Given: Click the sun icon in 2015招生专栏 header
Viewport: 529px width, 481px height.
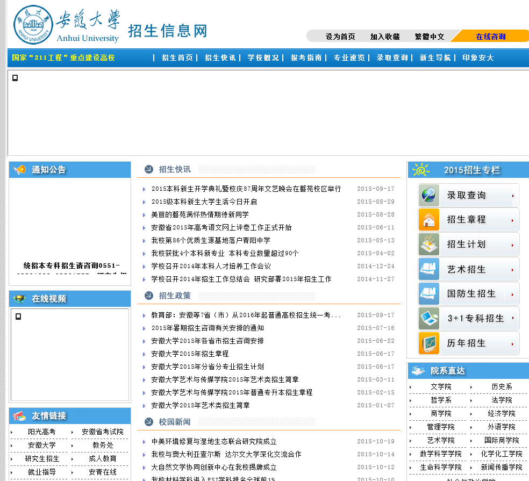Looking at the screenshot, I should point(421,170).
